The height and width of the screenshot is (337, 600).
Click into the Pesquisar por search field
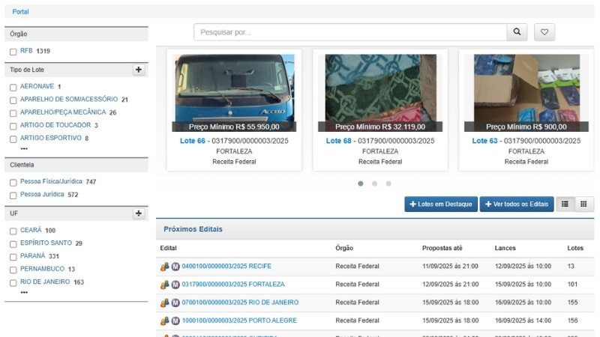pyautogui.click(x=350, y=32)
